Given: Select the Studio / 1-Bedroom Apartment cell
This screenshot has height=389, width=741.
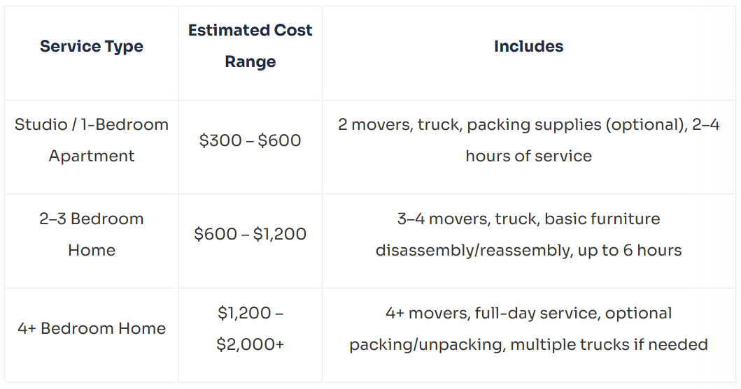Looking at the screenshot, I should tap(92, 140).
